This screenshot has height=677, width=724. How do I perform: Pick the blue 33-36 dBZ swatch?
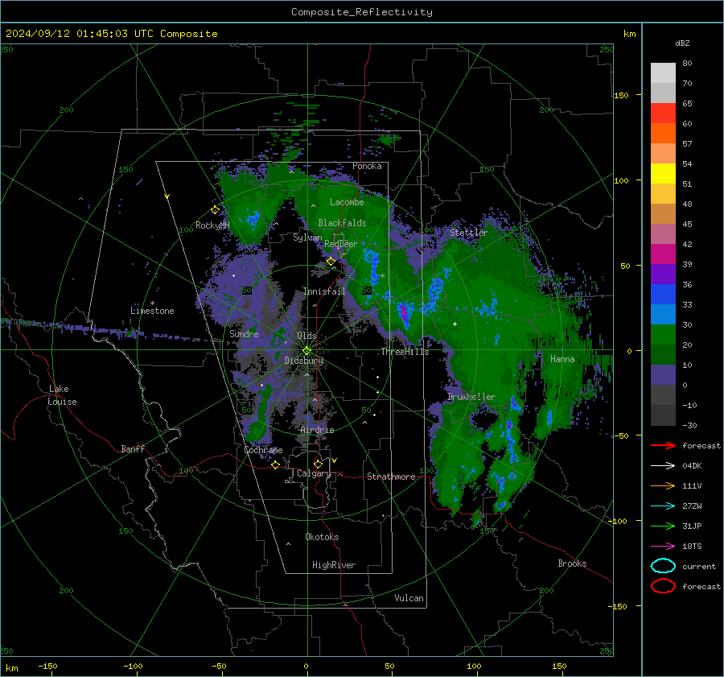point(663,295)
